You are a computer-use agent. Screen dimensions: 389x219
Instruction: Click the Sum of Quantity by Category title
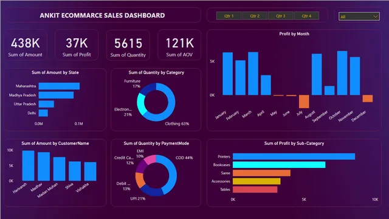(156, 72)
